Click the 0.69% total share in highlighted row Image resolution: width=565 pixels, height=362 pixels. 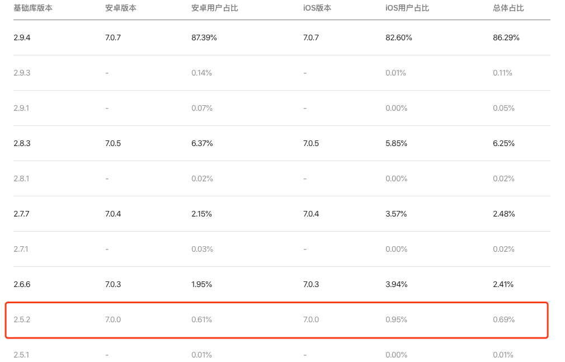(503, 319)
